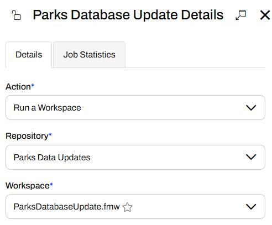Click the required asterisk next to Action
The image size is (272, 225).
click(33, 85)
